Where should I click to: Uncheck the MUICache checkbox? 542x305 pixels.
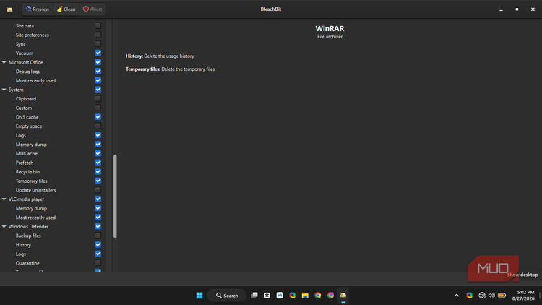98,153
